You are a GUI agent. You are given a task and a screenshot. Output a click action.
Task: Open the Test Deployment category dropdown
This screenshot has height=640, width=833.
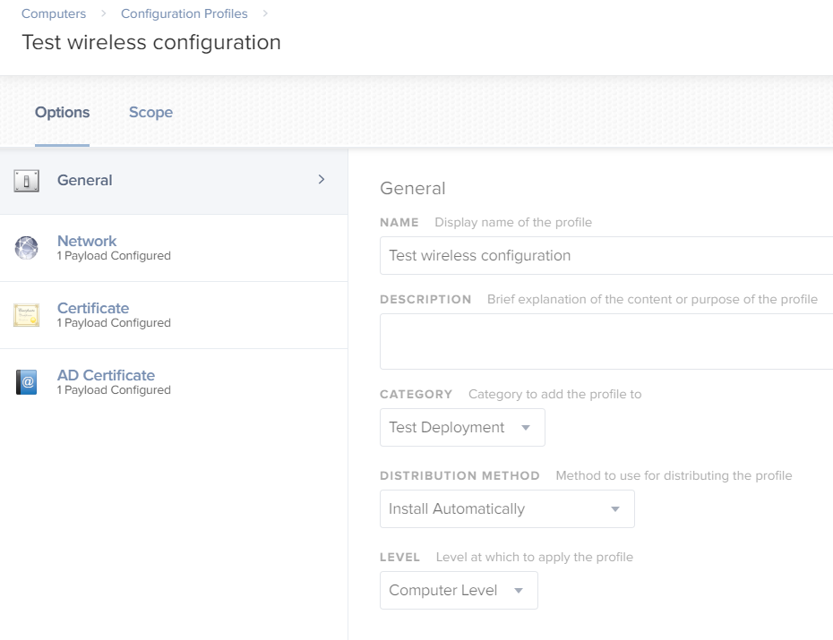tap(462, 427)
